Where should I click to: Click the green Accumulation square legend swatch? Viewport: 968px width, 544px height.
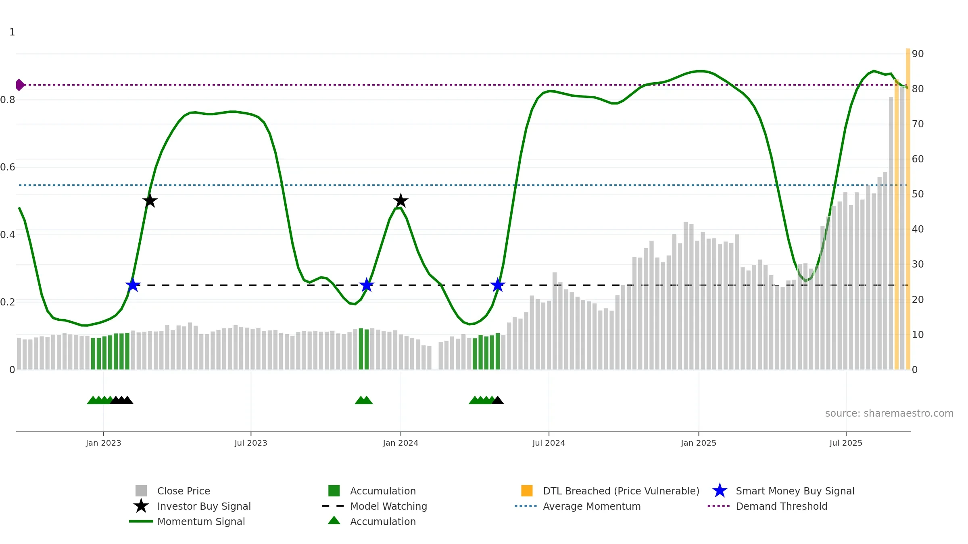tap(334, 491)
